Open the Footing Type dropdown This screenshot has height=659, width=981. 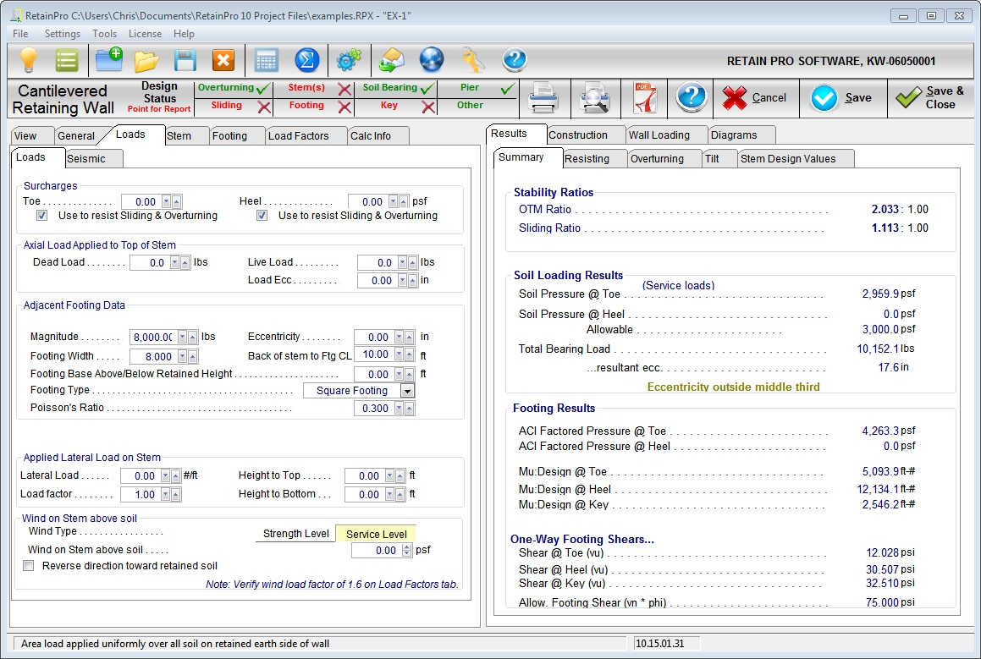tap(407, 391)
